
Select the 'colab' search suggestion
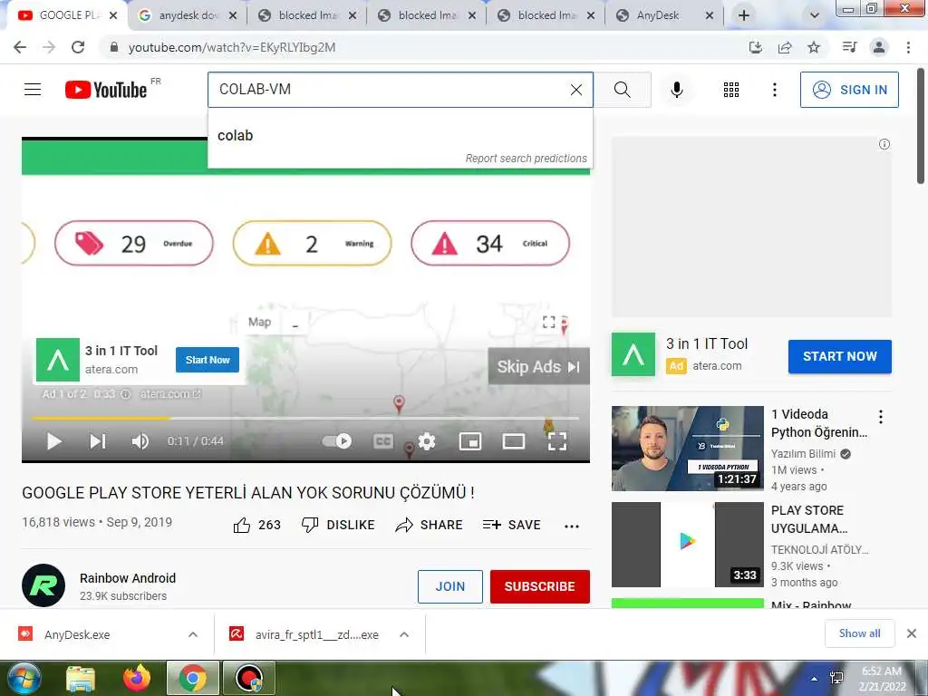tap(400, 136)
